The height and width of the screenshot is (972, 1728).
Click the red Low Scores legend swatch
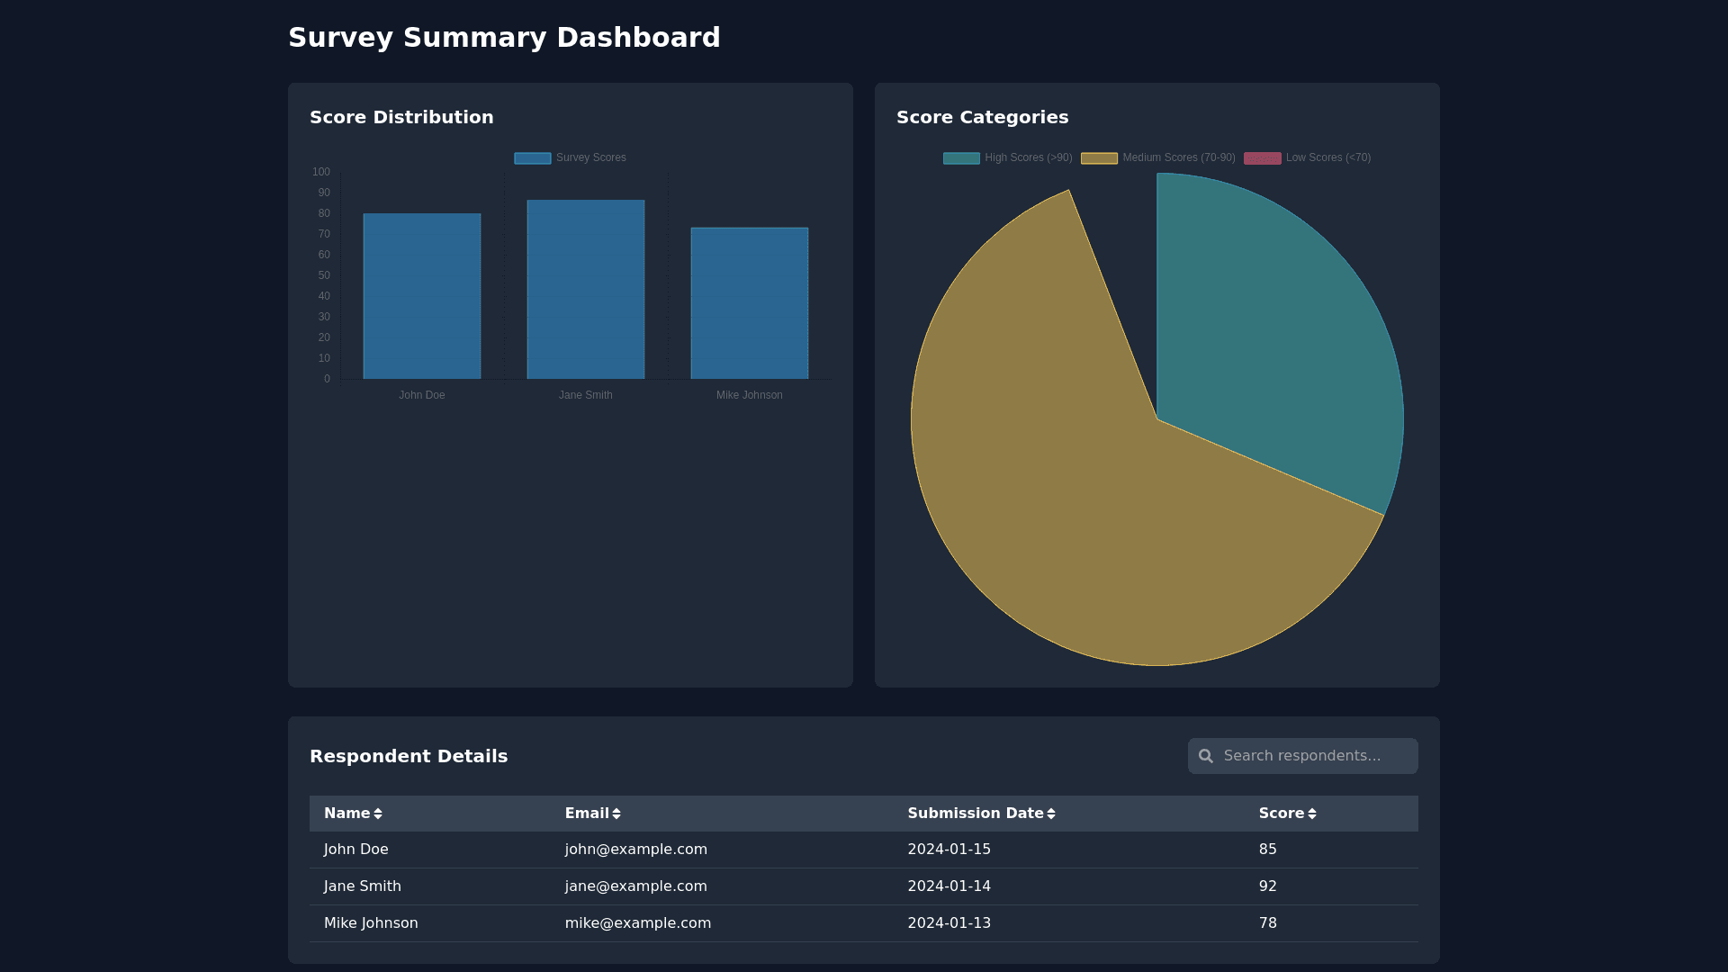click(1262, 158)
